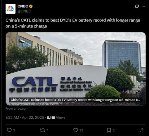
Task: Click the reply speech bubble icon
Action: (9, 130)
